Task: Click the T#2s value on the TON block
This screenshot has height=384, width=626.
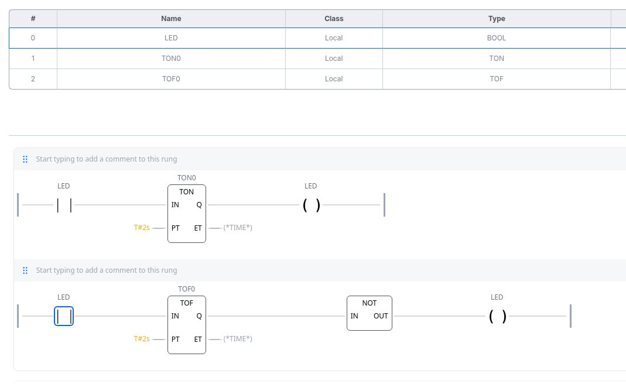Action: pos(142,228)
